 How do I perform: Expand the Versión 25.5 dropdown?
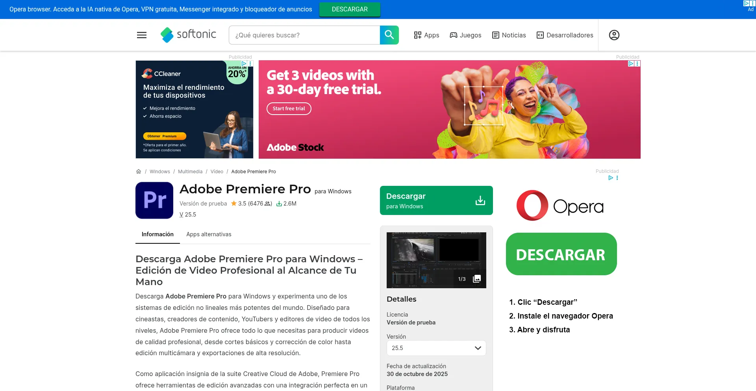pyautogui.click(x=436, y=348)
